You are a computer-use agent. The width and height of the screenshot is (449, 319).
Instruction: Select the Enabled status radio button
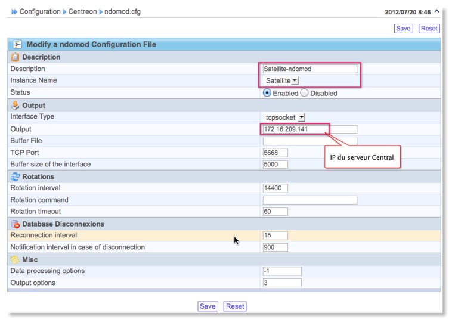267,93
